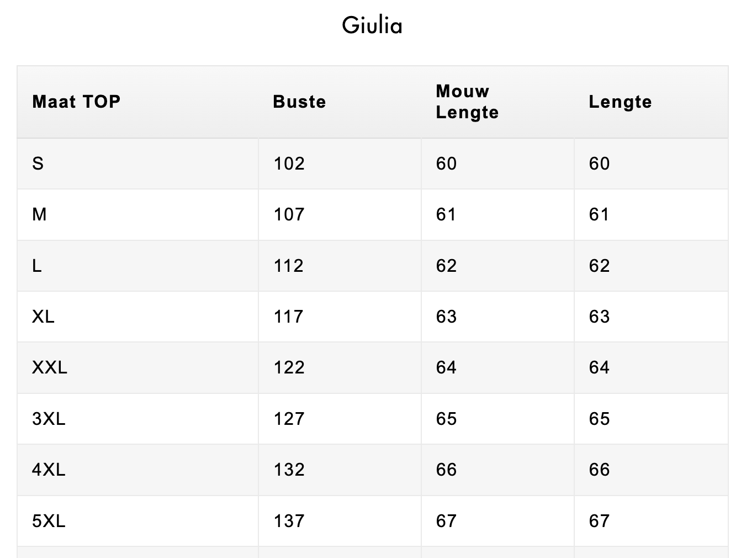This screenshot has height=558, width=741.
Task: Click length value 63 in XL row
Action: (599, 317)
